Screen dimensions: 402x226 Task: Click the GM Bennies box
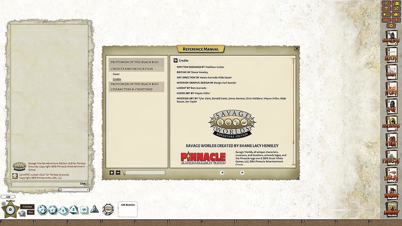pyautogui.click(x=128, y=209)
